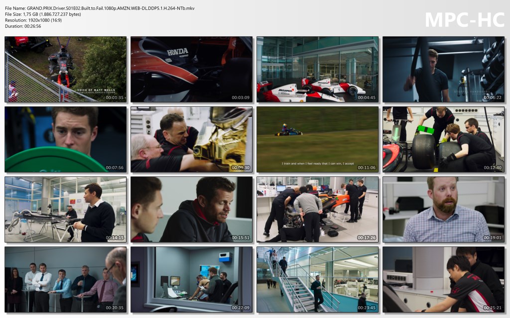Click the two men talking thumbnail at 00:15:51
The image size is (510, 318).
192,209
